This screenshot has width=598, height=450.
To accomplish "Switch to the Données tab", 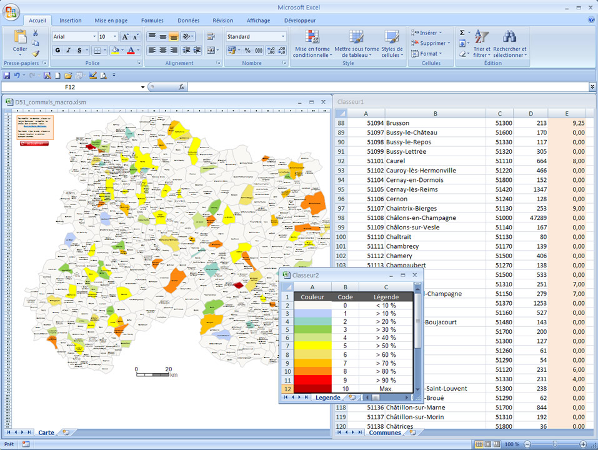I will coord(189,21).
